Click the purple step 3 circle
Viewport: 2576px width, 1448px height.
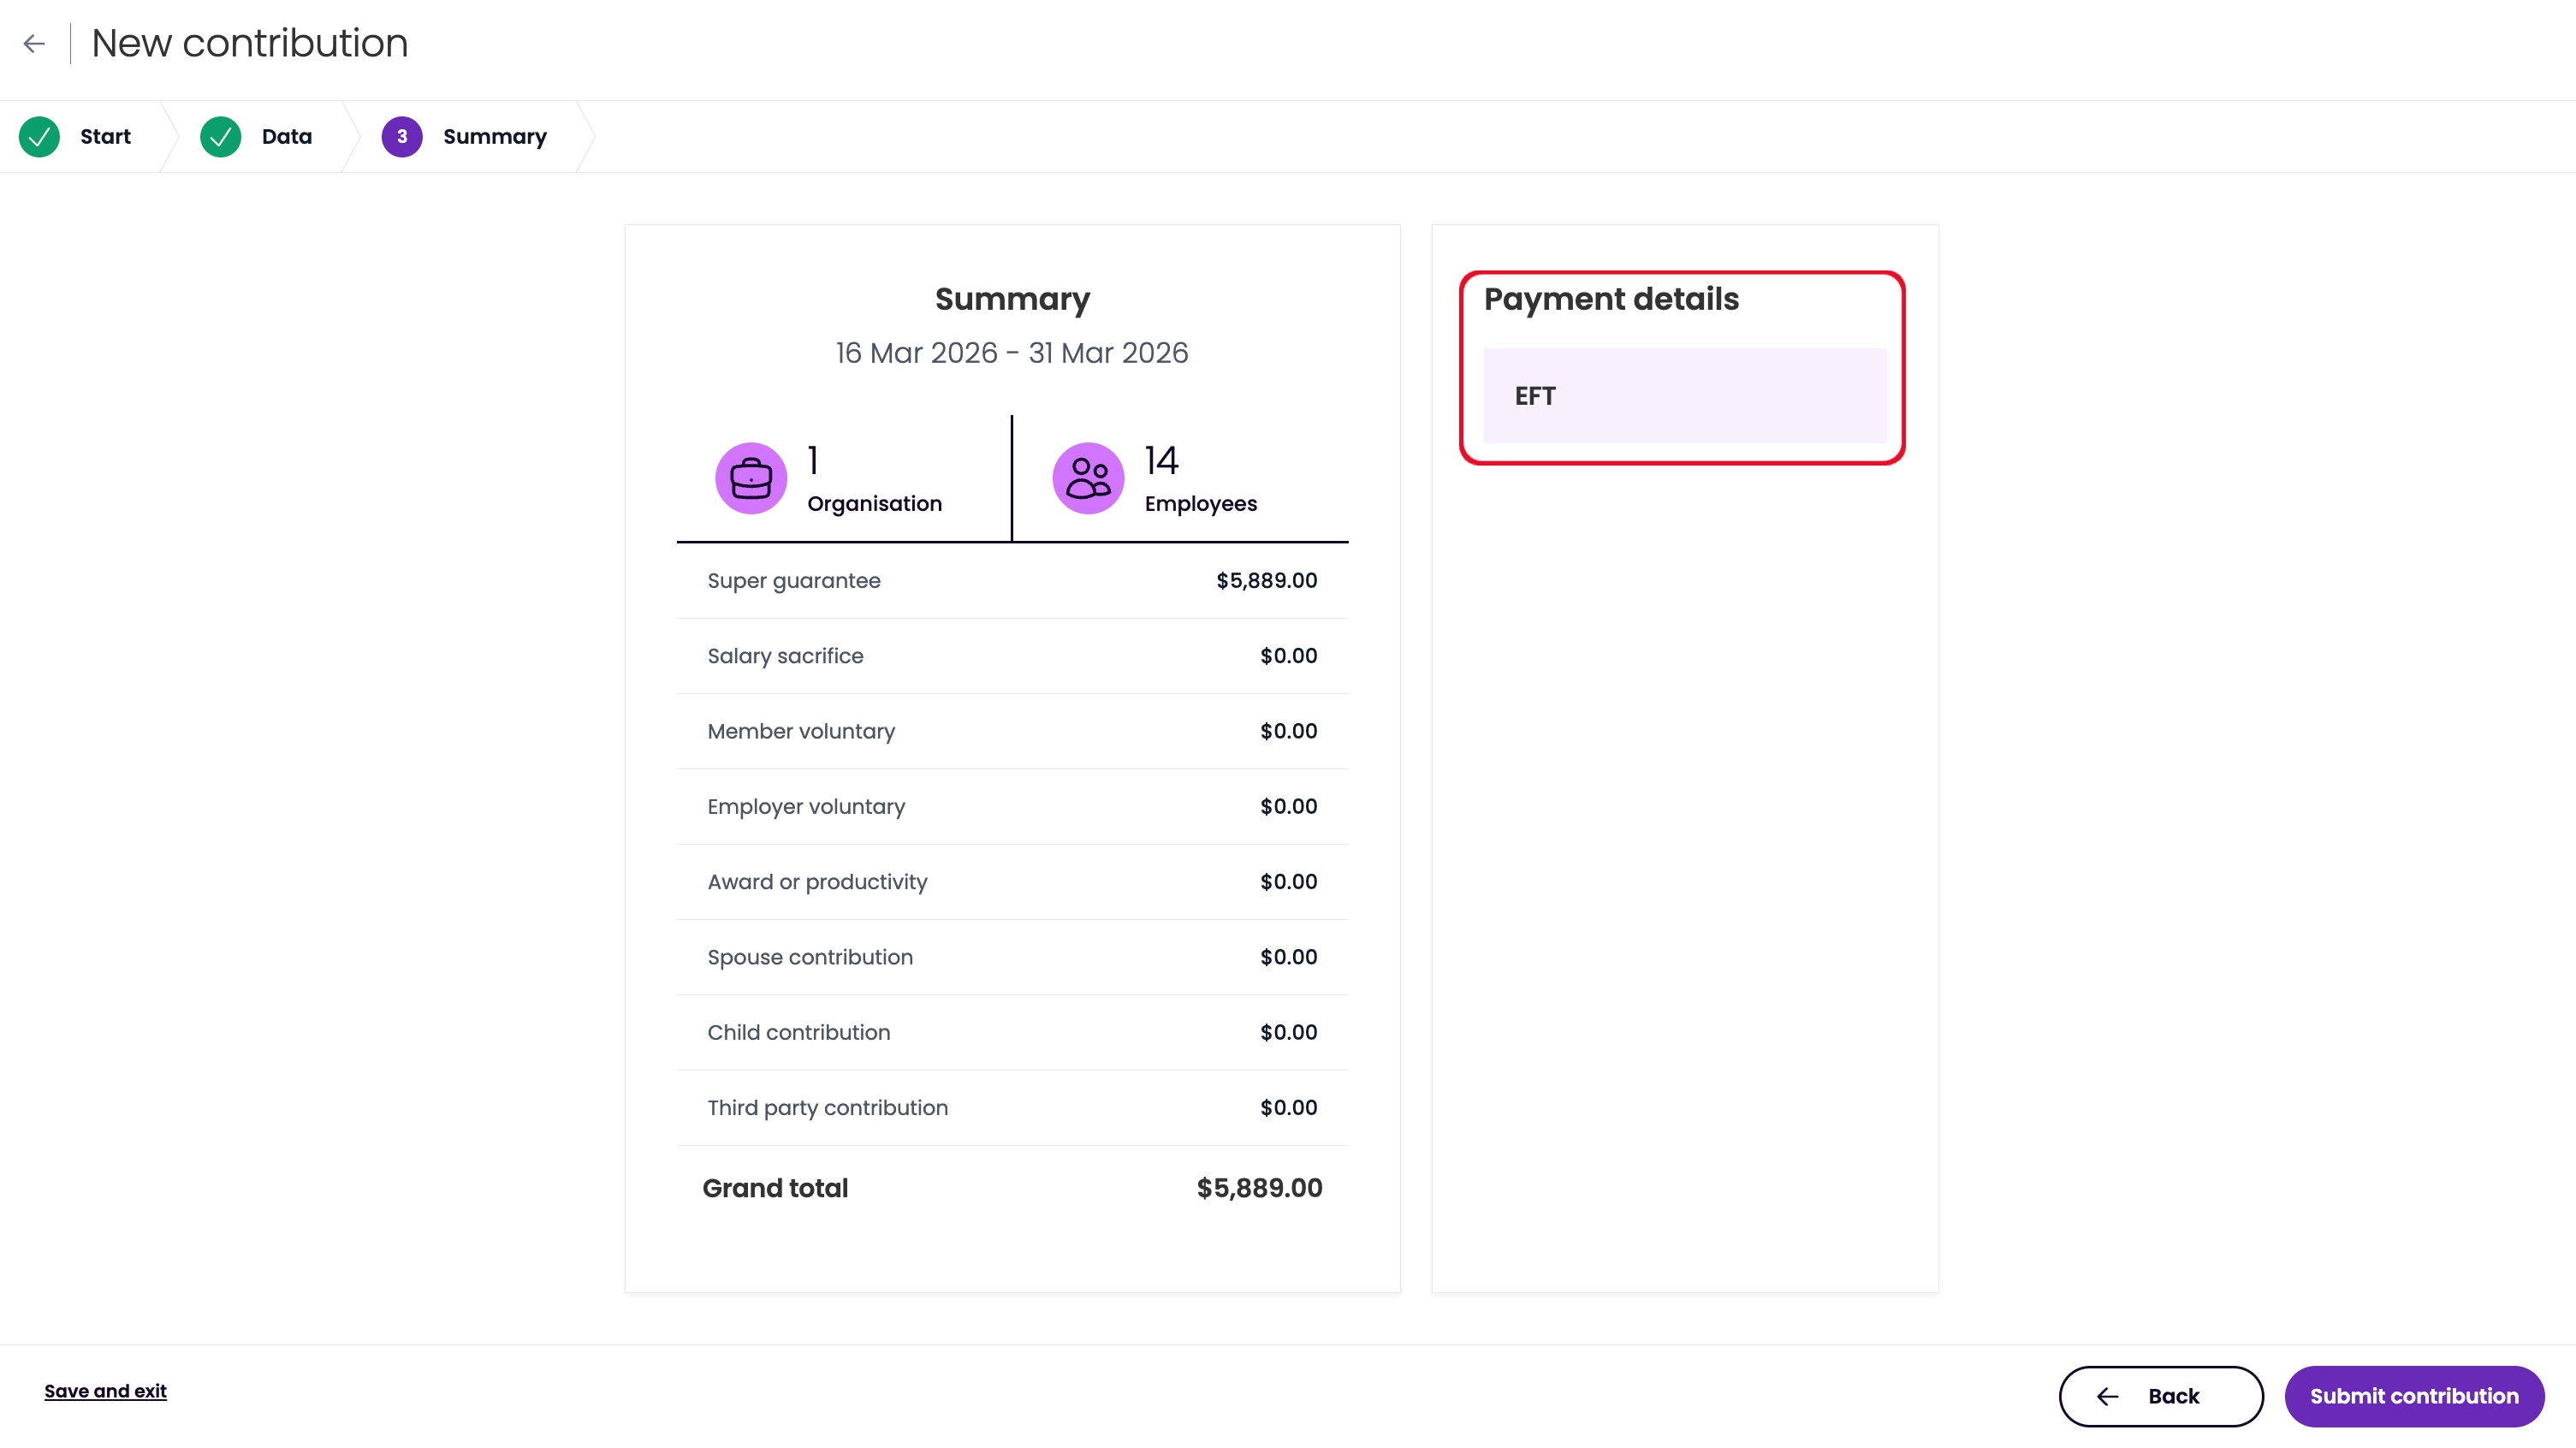(x=402, y=137)
